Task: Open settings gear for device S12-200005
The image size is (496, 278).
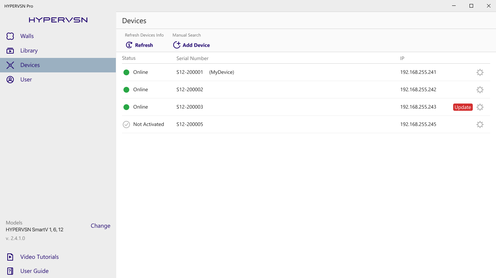Action: coord(480,125)
